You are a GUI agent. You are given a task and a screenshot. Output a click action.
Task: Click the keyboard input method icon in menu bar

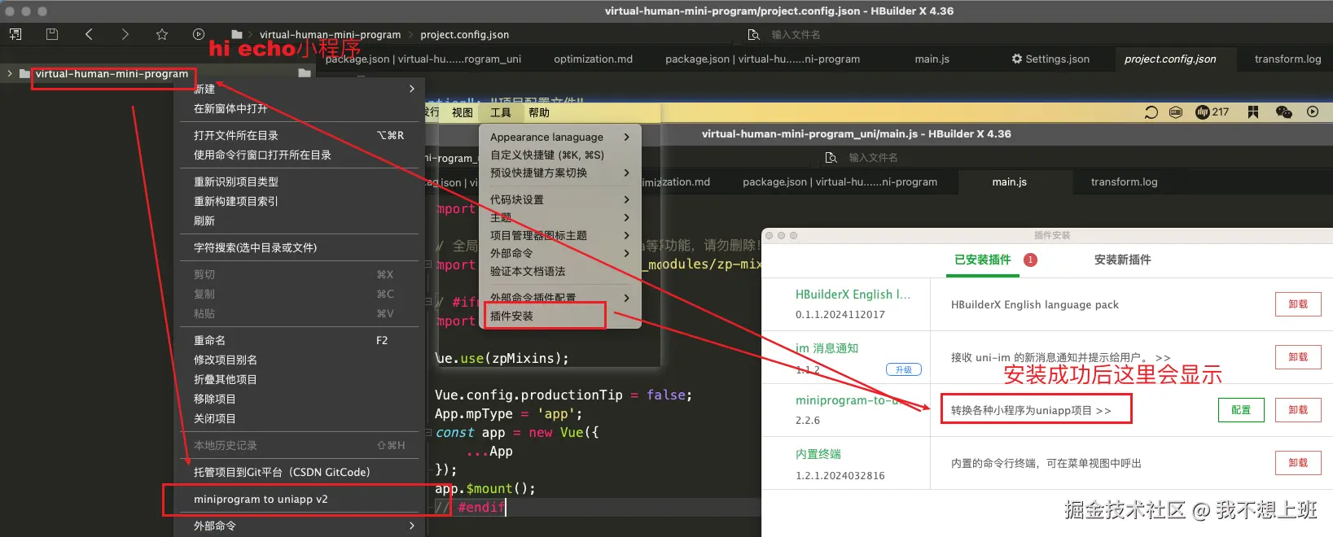(x=1176, y=112)
